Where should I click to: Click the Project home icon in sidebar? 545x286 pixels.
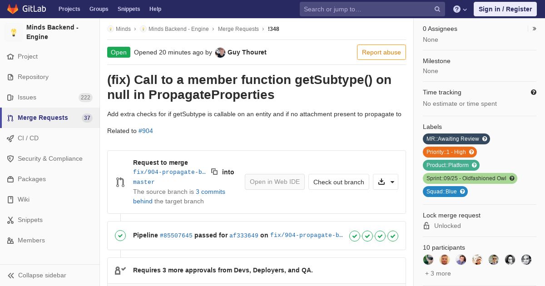(10, 57)
